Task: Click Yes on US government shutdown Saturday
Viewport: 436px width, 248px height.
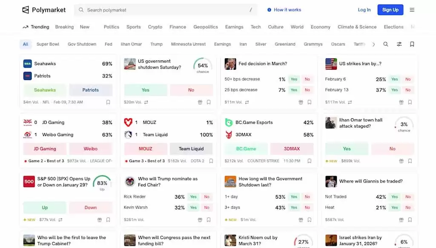Action: pos(146,90)
